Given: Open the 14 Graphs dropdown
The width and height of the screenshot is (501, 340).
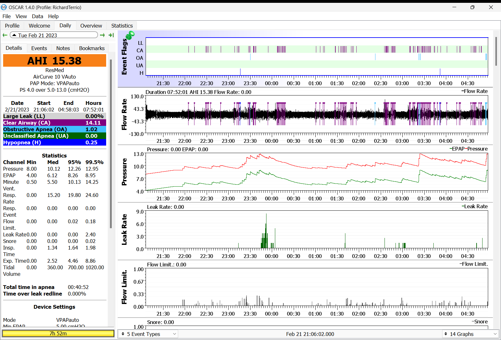Looking at the screenshot, I should click(x=471, y=334).
